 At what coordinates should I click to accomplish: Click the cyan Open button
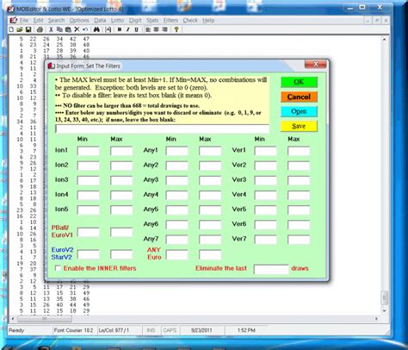click(x=299, y=111)
